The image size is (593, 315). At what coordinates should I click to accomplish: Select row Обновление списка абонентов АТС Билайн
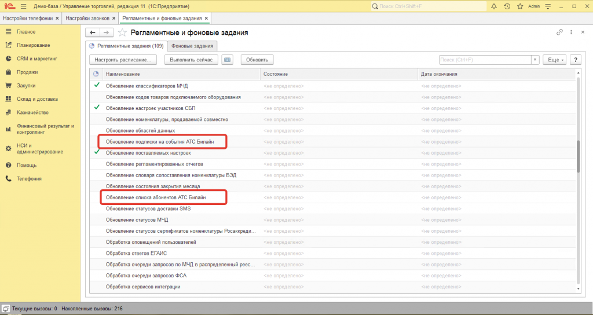(x=333, y=197)
